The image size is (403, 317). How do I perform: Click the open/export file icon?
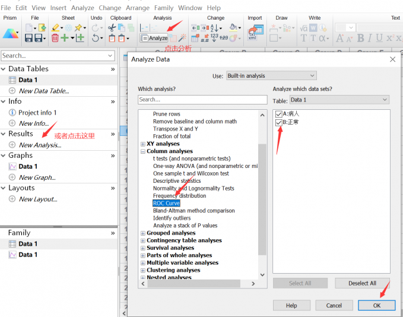42,27
